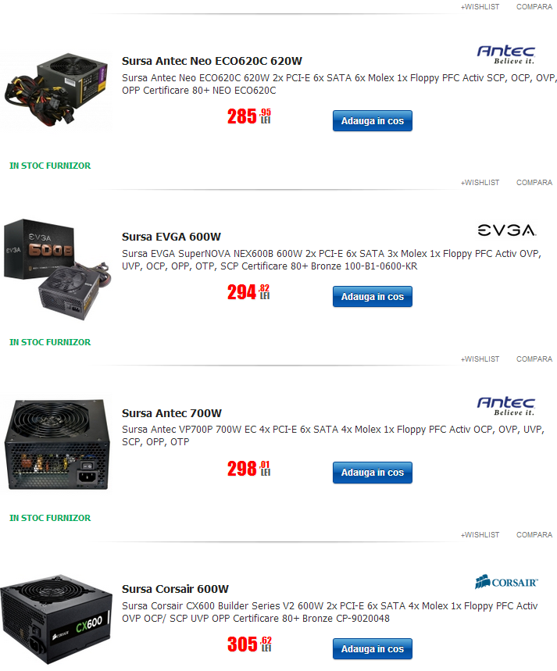This screenshot has height=671, width=557.
Task: Open Sursa Antec 700W title link
Action: [172, 413]
